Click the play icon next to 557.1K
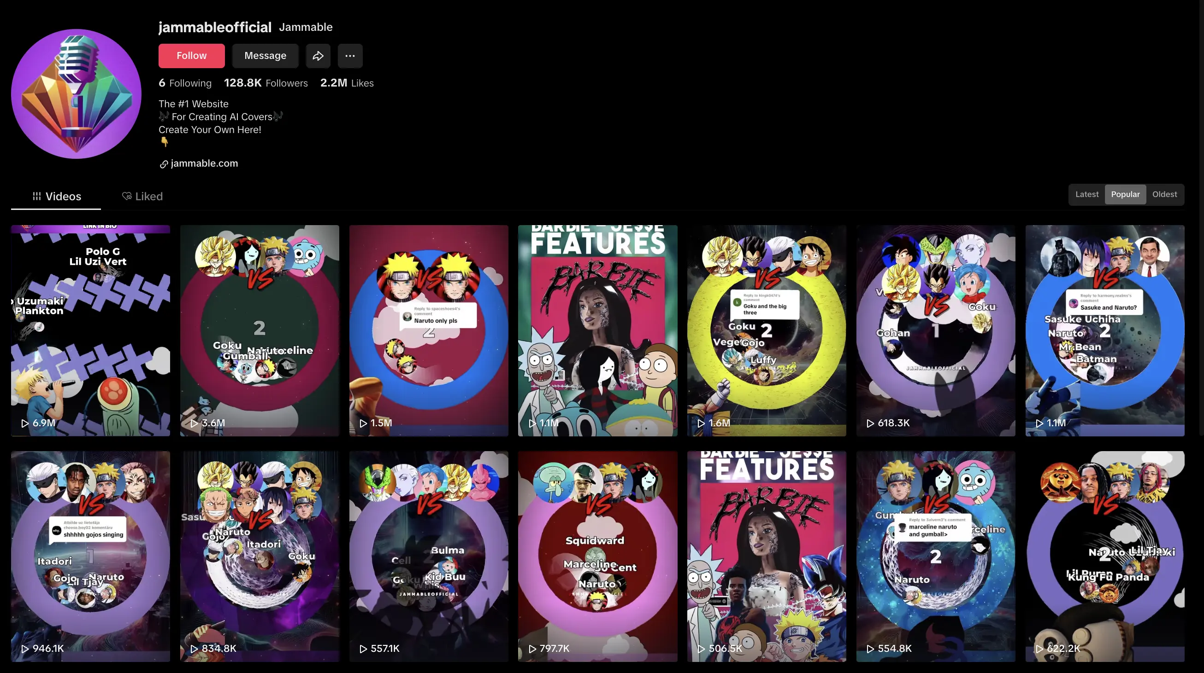 363,649
